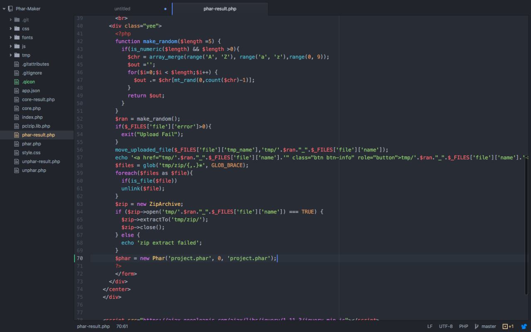The width and height of the screenshot is (531, 332).
Task: Change the PHP grammar selector
Action: click(463, 326)
